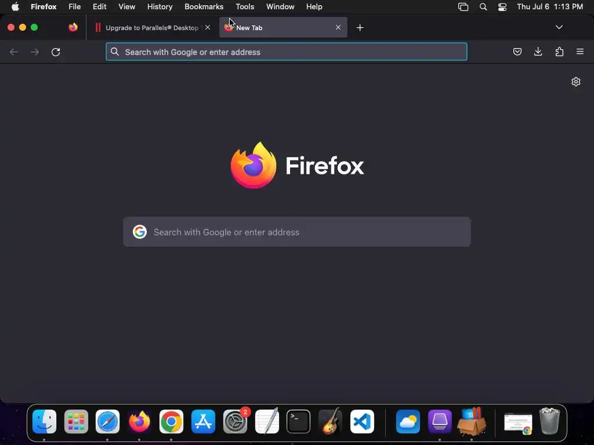Open the Help menu

(314, 7)
